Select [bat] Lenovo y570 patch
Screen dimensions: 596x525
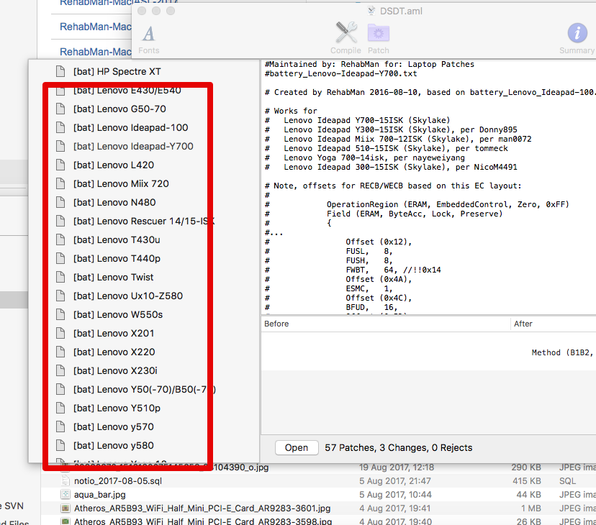[x=114, y=427]
